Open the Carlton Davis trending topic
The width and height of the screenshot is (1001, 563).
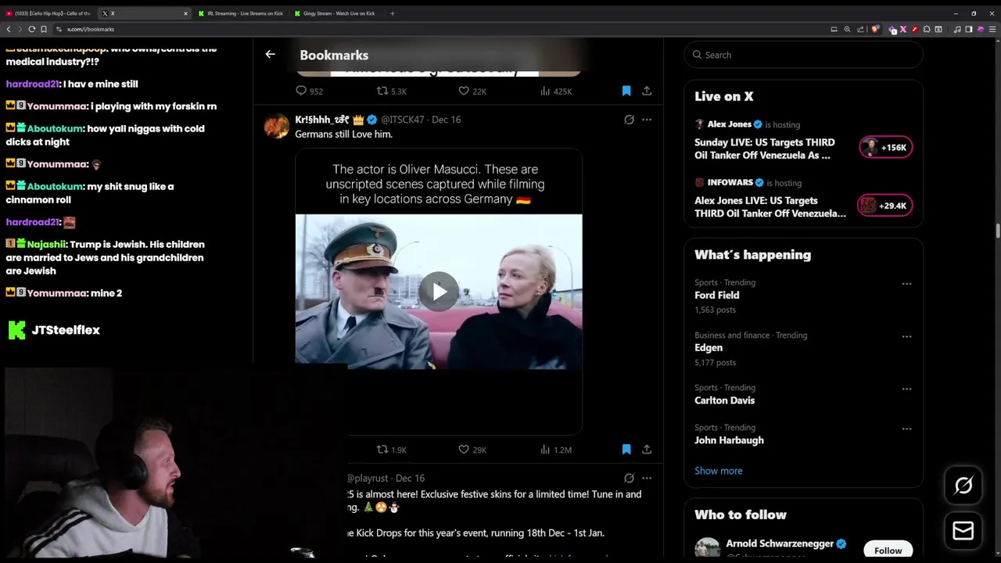point(724,400)
